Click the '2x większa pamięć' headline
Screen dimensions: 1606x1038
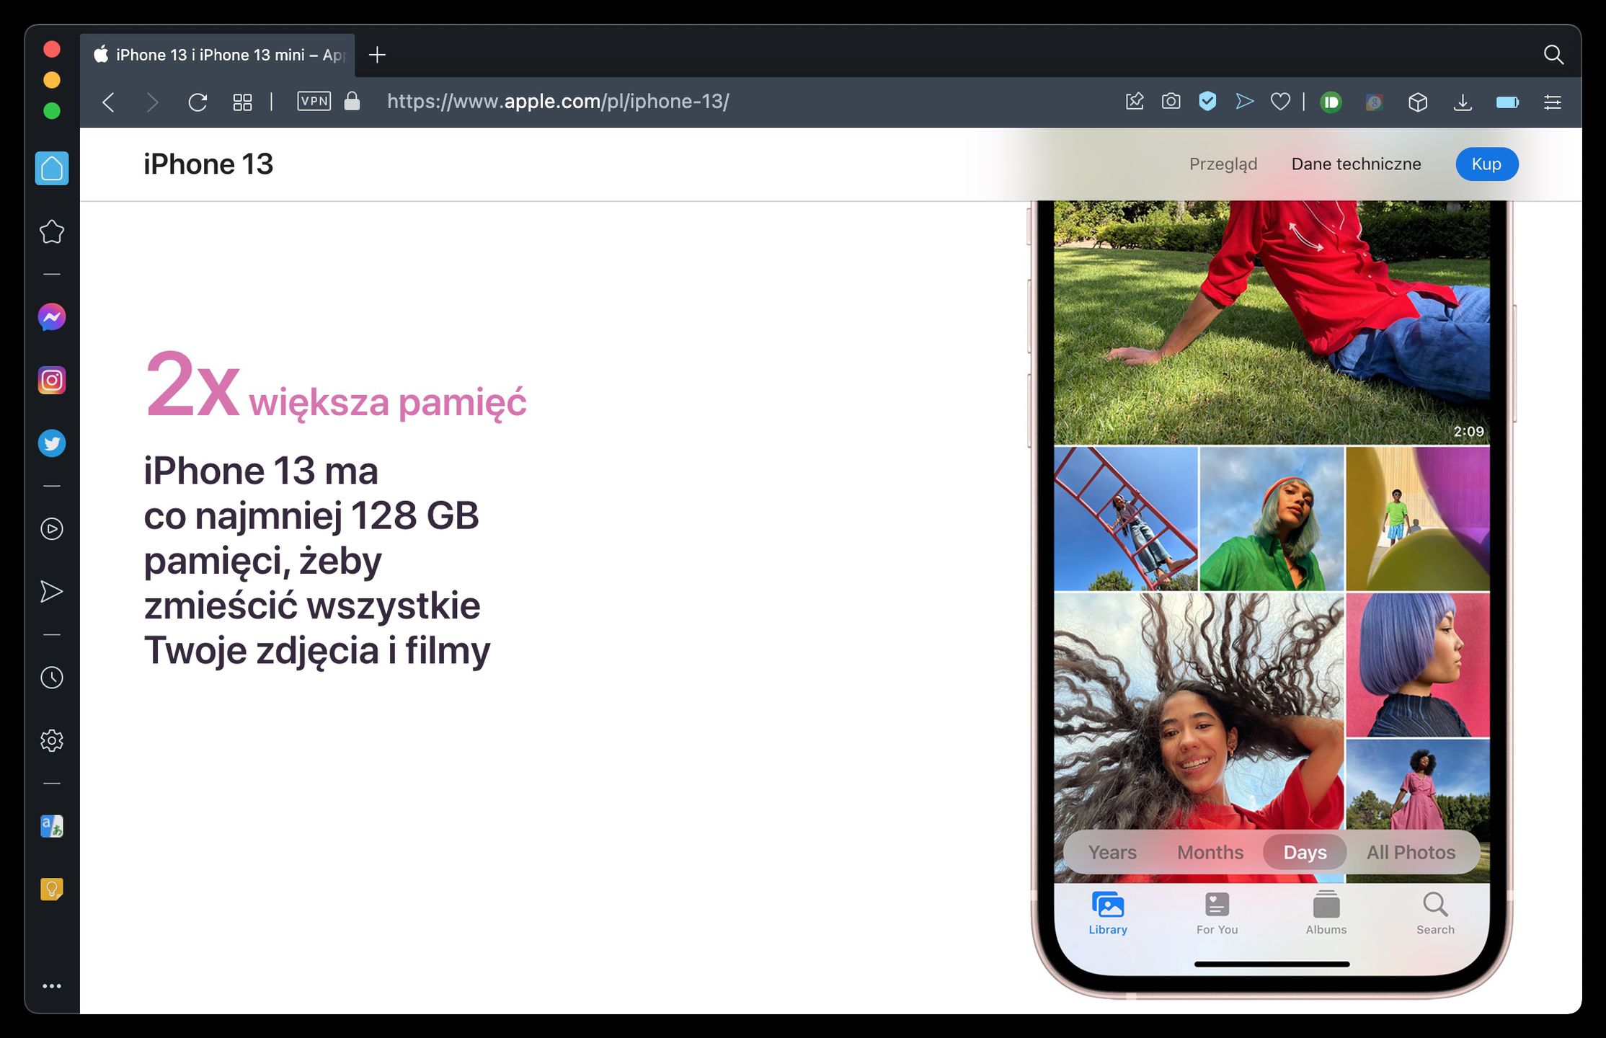[x=335, y=387]
